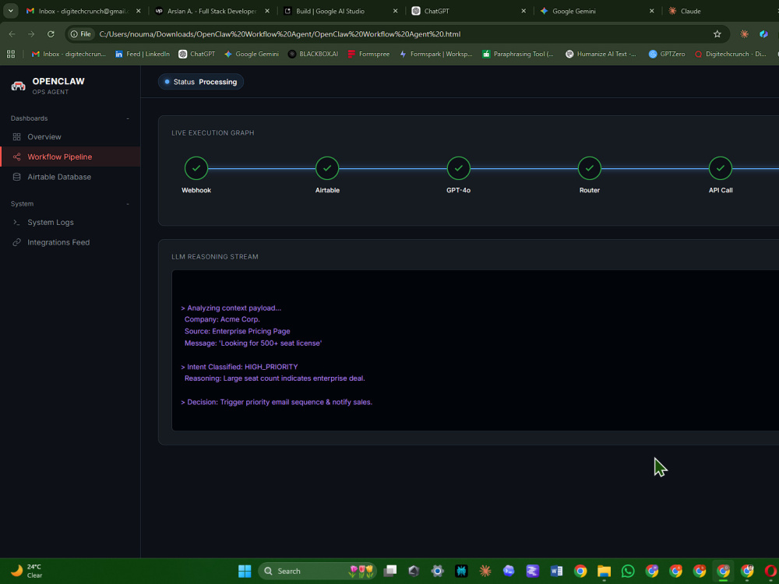Click the Decision trigger email line
779x584 pixels.
tap(277, 402)
